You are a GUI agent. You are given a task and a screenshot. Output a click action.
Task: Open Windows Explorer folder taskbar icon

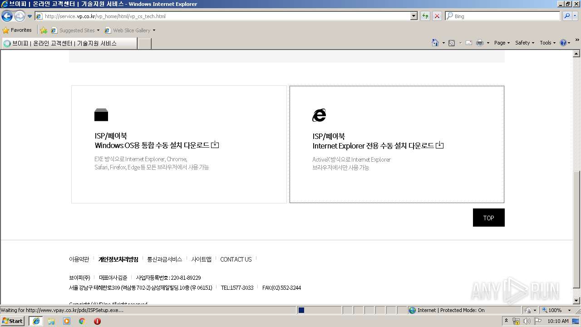point(51,321)
